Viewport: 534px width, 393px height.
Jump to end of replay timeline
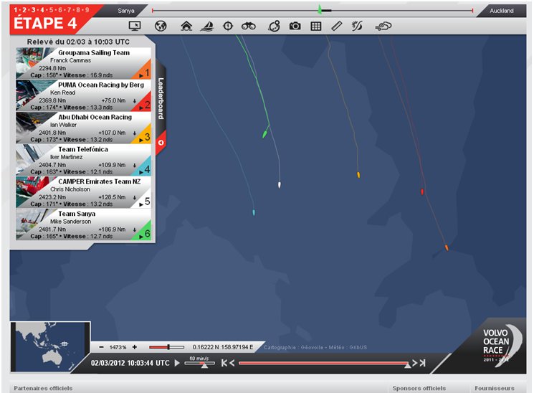[x=423, y=363]
